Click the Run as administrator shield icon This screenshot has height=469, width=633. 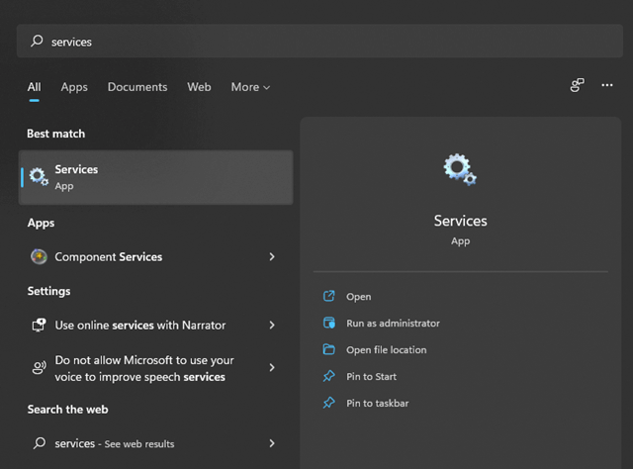[329, 323]
